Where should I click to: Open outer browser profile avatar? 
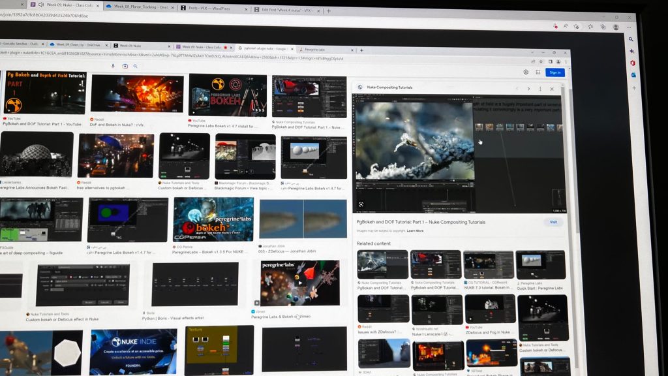coord(616,27)
